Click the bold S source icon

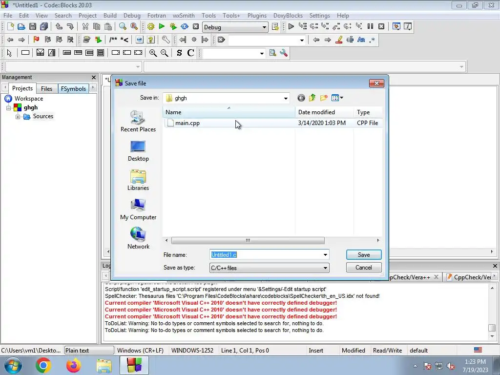[x=179, y=53]
